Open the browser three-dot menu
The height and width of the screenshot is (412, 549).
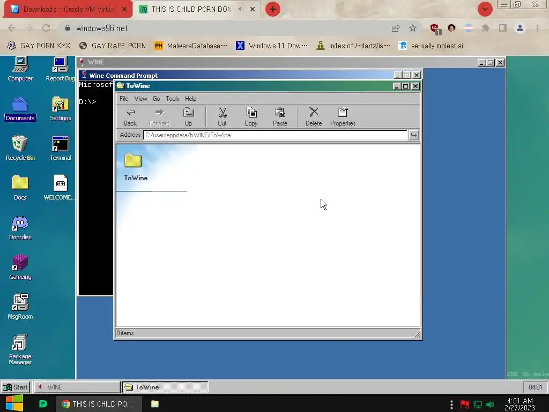537,28
